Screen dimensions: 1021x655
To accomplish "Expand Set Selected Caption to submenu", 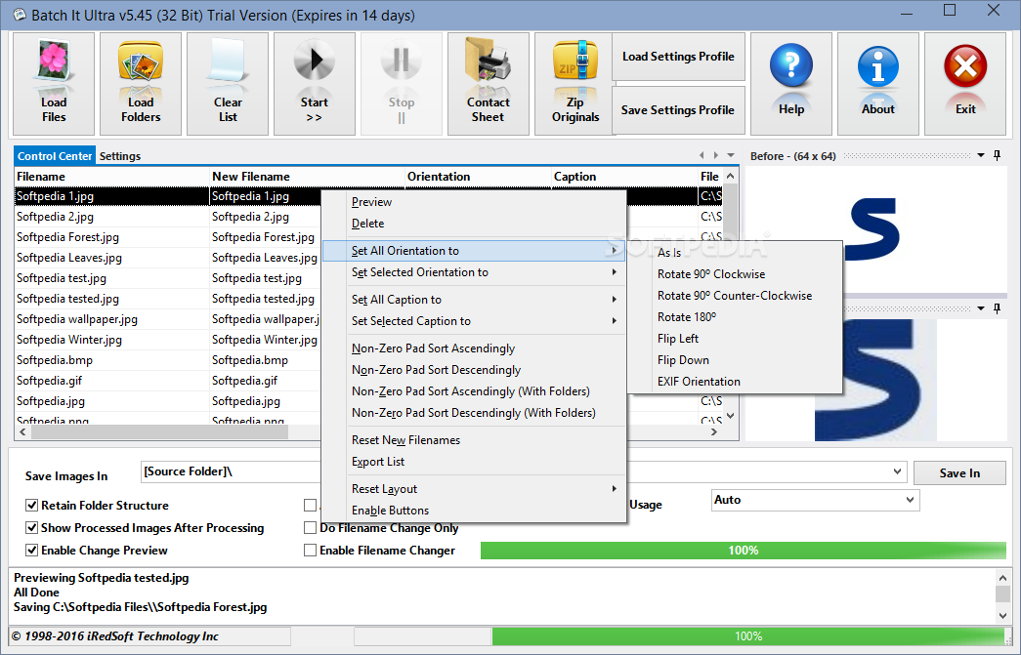I will pos(474,321).
